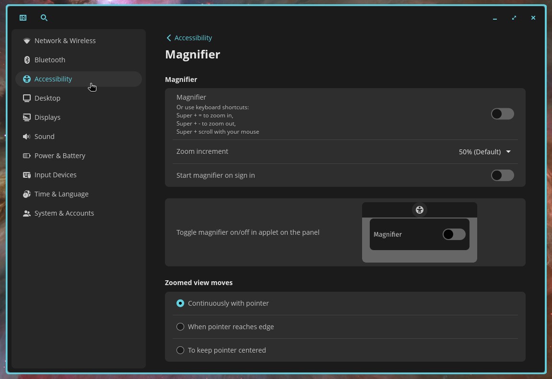The width and height of the screenshot is (552, 379).
Task: Minimize the settings window
Action: point(495,18)
